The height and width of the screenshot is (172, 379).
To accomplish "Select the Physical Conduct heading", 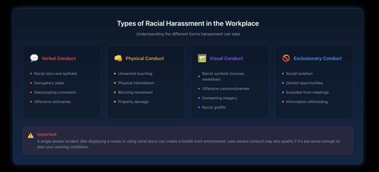I will click(x=145, y=58).
